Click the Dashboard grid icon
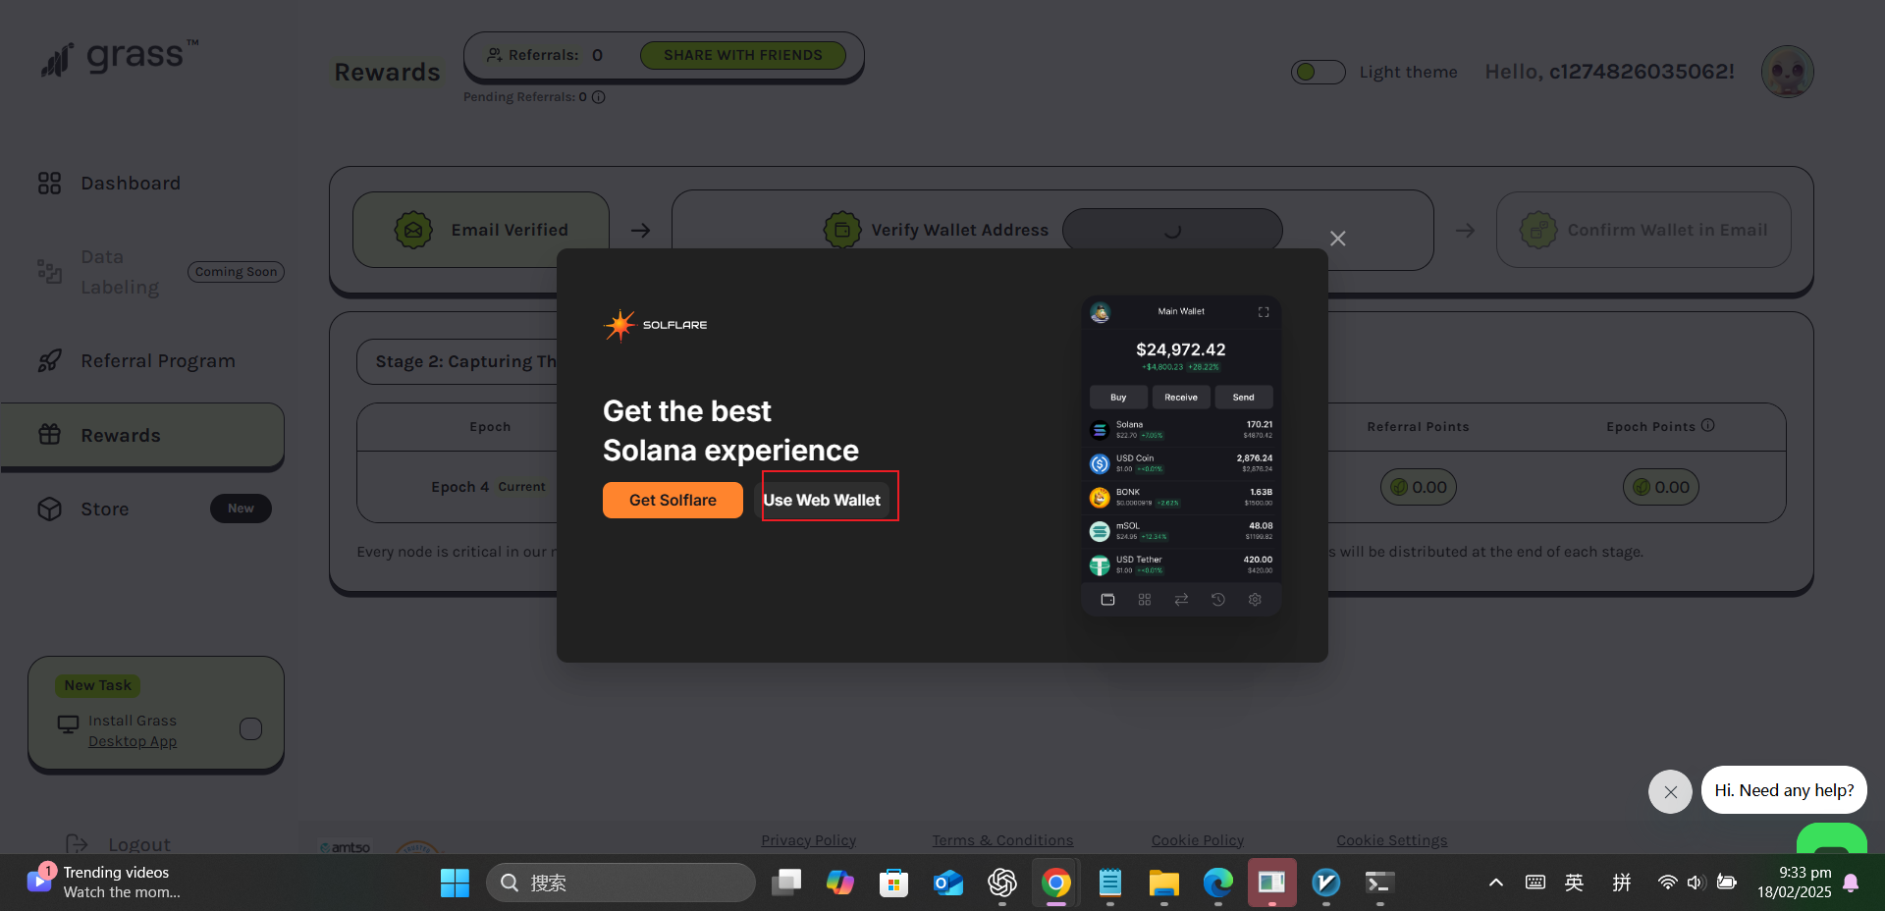The image size is (1885, 911). click(49, 184)
